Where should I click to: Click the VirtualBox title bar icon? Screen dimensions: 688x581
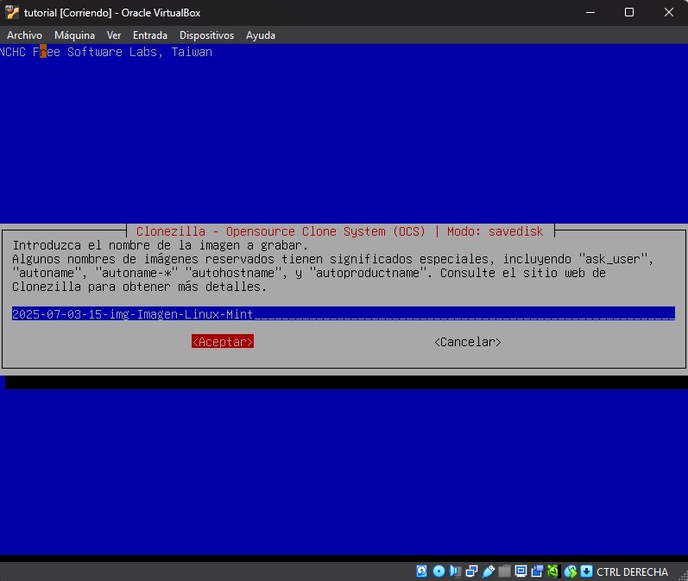pos(12,12)
